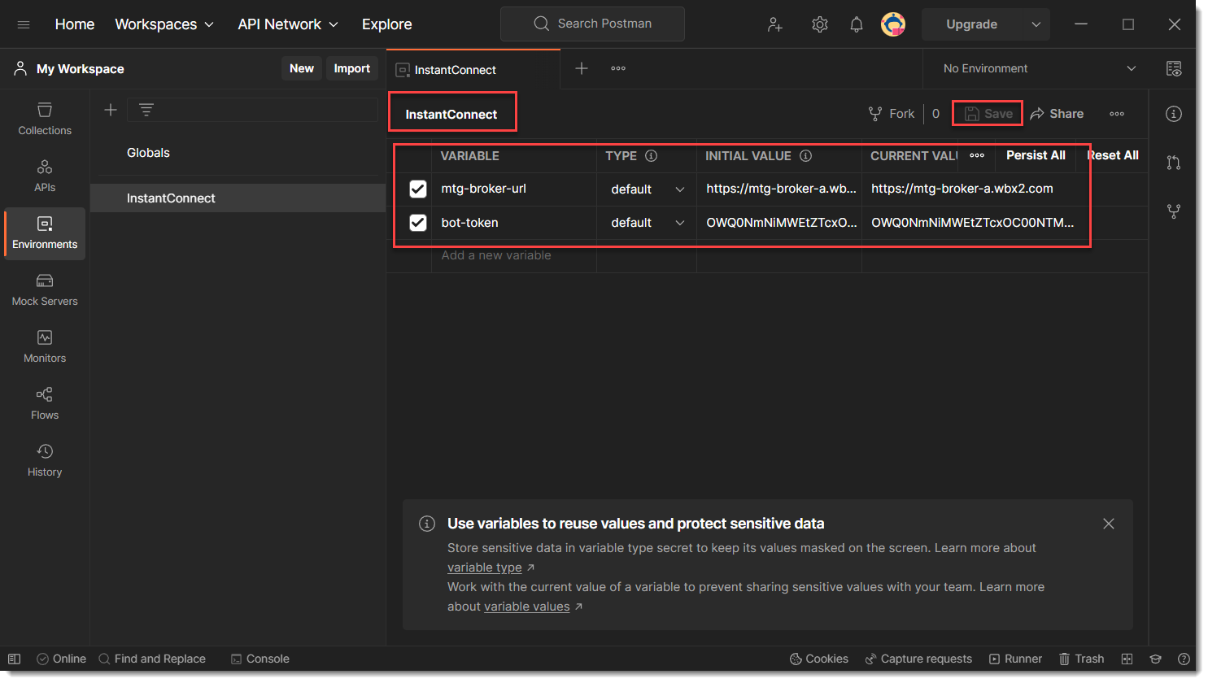Open the variable values link

click(x=527, y=607)
